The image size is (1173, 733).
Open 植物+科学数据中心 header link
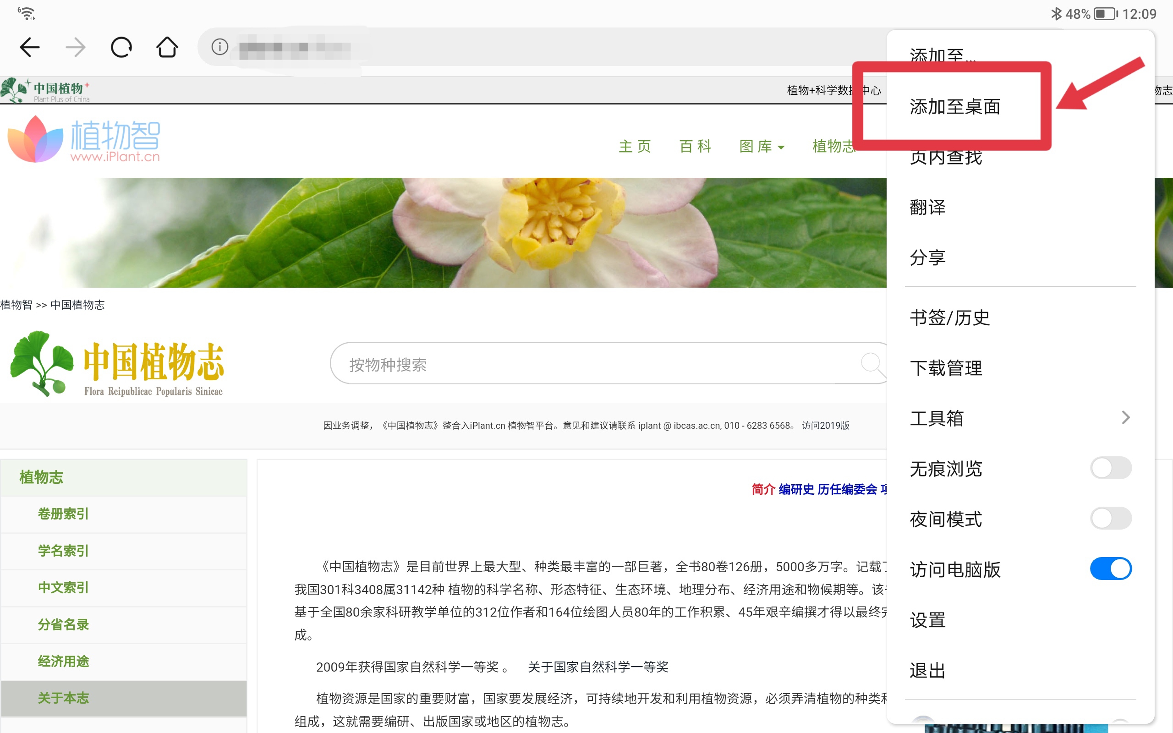coord(834,90)
